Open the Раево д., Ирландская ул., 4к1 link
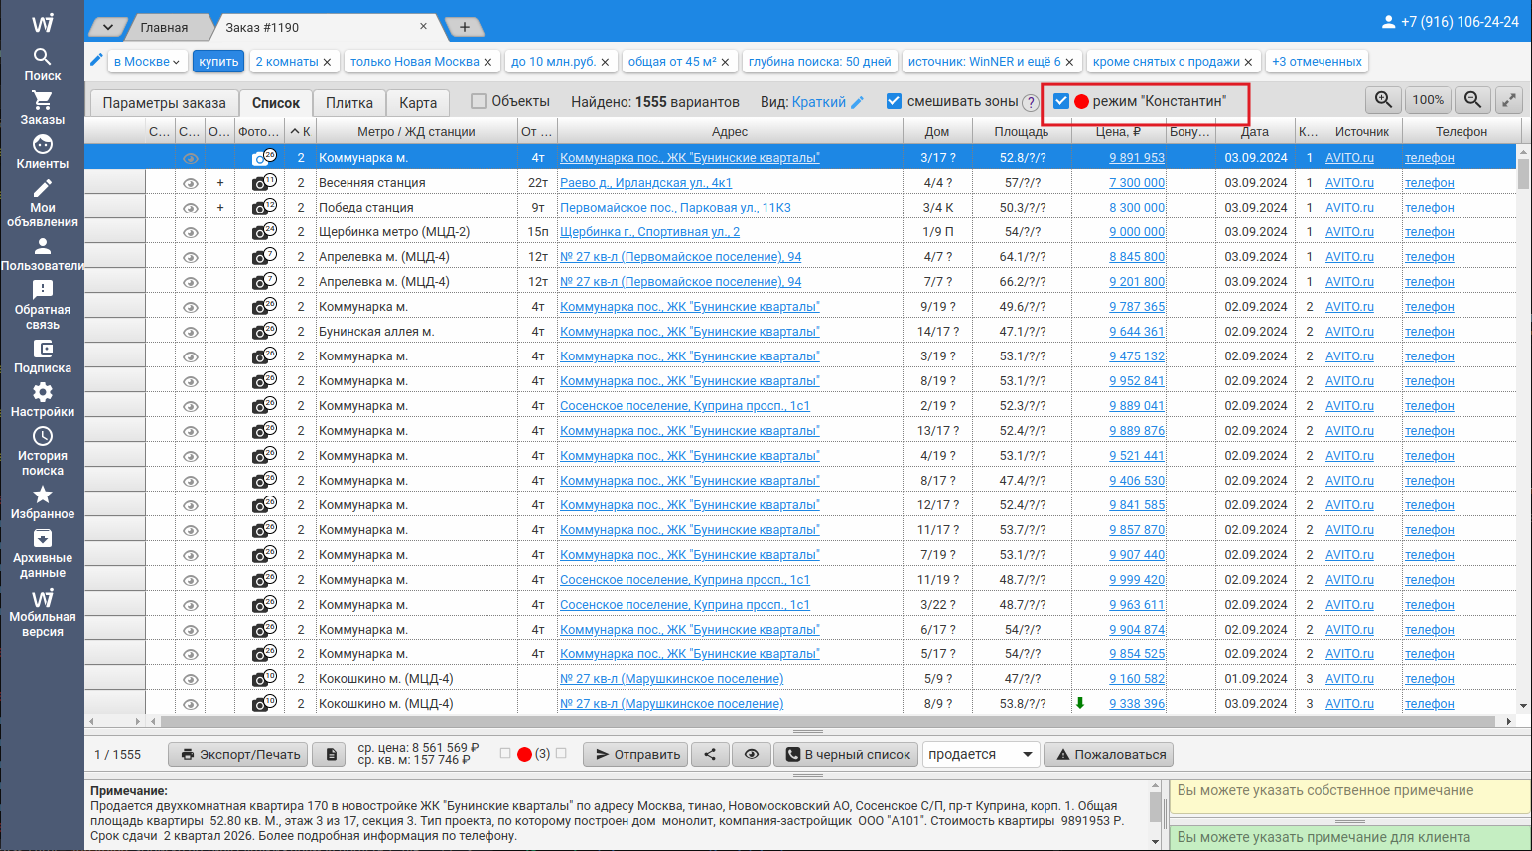1532x851 pixels. pyautogui.click(x=645, y=183)
